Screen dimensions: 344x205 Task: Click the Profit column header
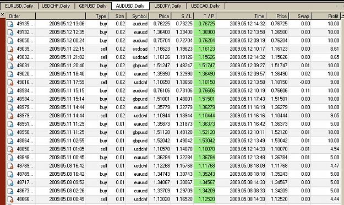326,16
